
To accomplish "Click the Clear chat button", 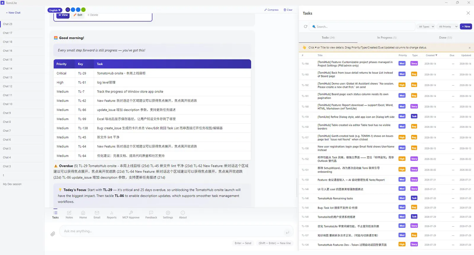I will [288, 10].
